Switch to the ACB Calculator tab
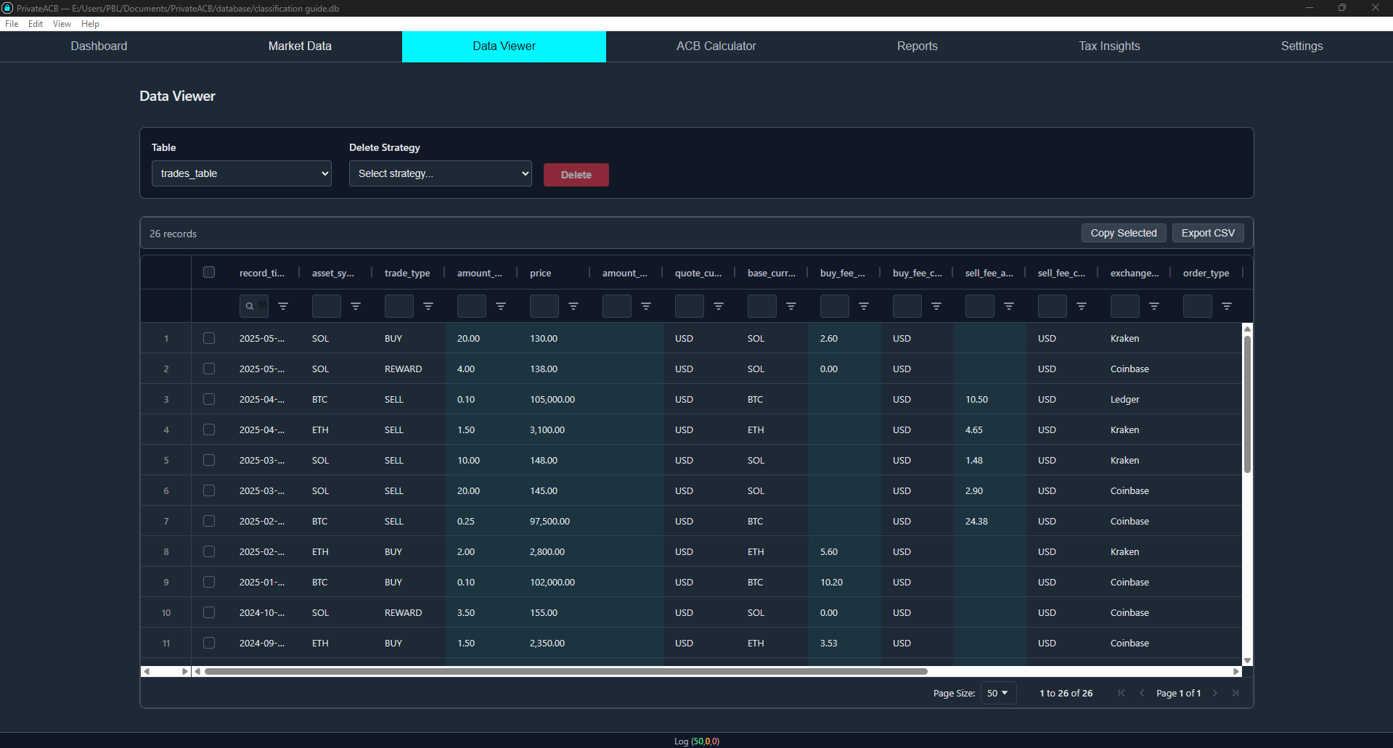1393x748 pixels. [716, 46]
